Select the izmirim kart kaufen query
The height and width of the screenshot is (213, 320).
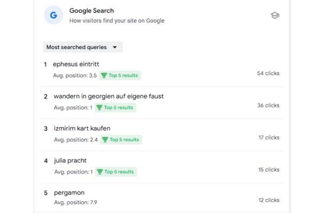tap(82, 128)
